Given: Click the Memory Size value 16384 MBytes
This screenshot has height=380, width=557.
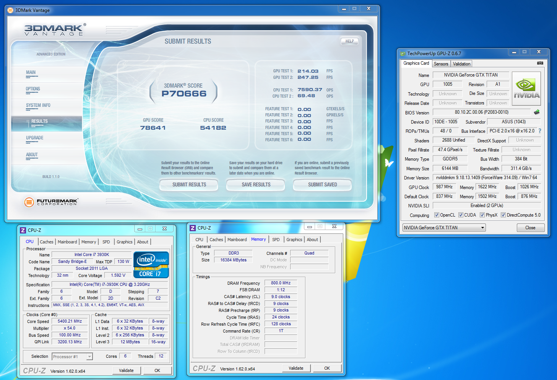Looking at the screenshot, I should click(234, 260).
